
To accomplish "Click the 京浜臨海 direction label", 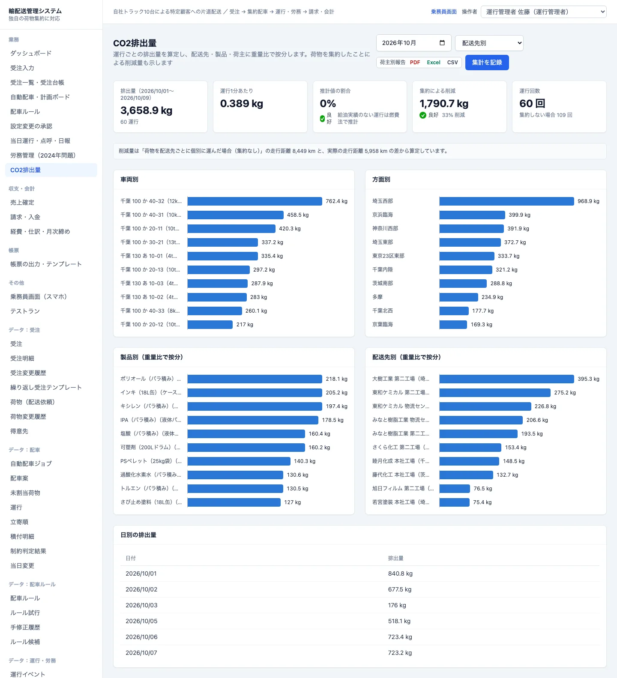I will click(x=383, y=215).
